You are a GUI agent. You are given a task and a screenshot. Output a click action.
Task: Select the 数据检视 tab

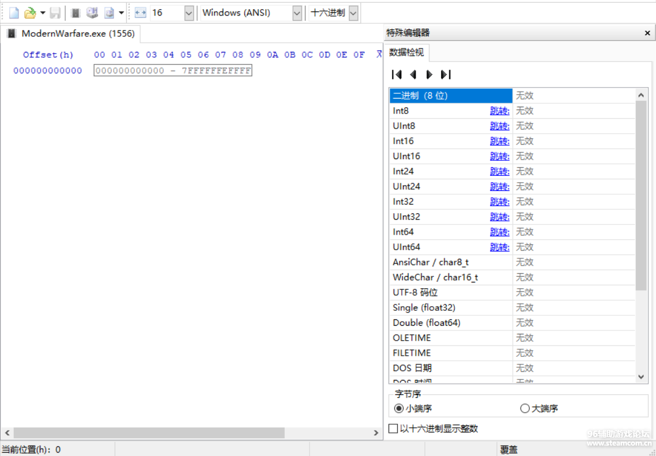[406, 51]
